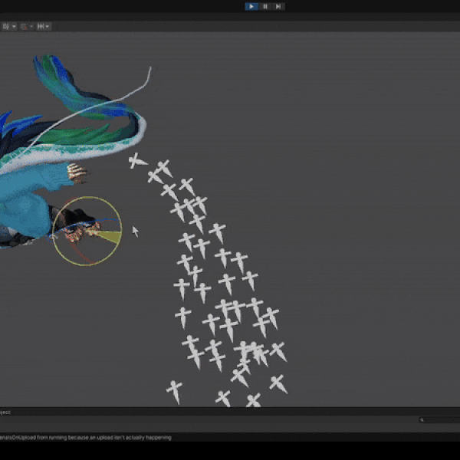Click the search field in the Project panel
This screenshot has width=460, height=460.
click(x=439, y=419)
